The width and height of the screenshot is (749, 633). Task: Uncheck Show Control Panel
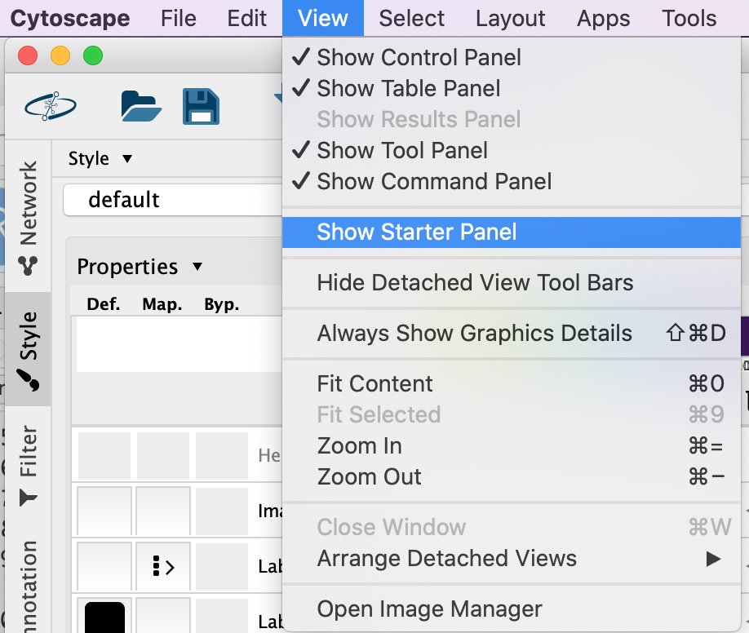coord(419,57)
